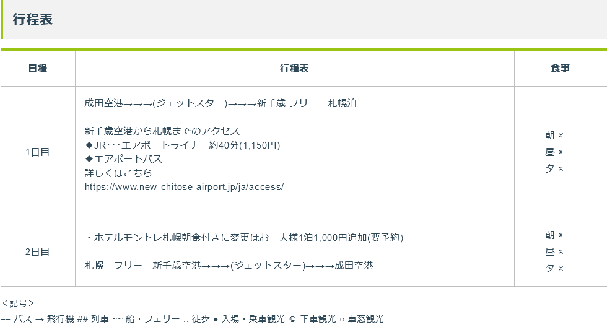Click the 行程表 section heading
607x330 pixels.
tap(32, 19)
